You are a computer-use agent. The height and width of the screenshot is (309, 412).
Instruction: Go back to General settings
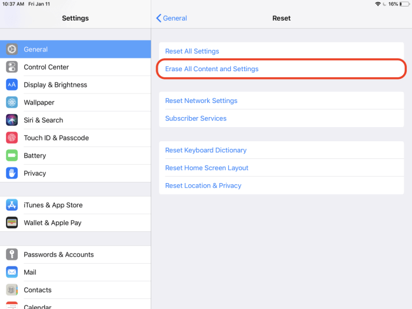pyautogui.click(x=171, y=18)
